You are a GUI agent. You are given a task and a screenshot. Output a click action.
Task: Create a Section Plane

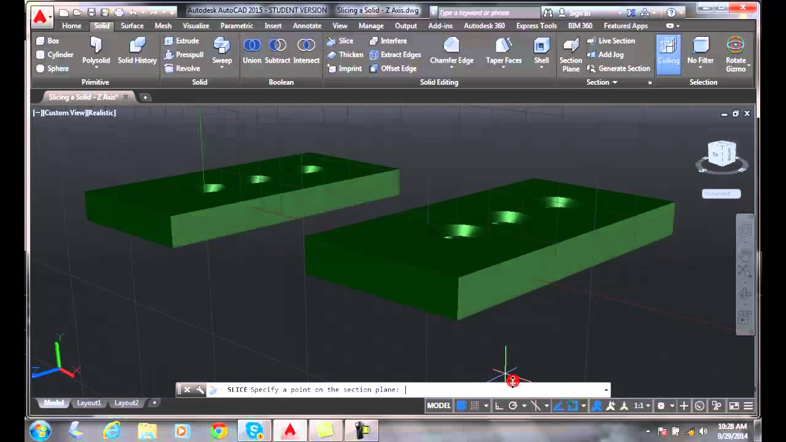tap(570, 54)
